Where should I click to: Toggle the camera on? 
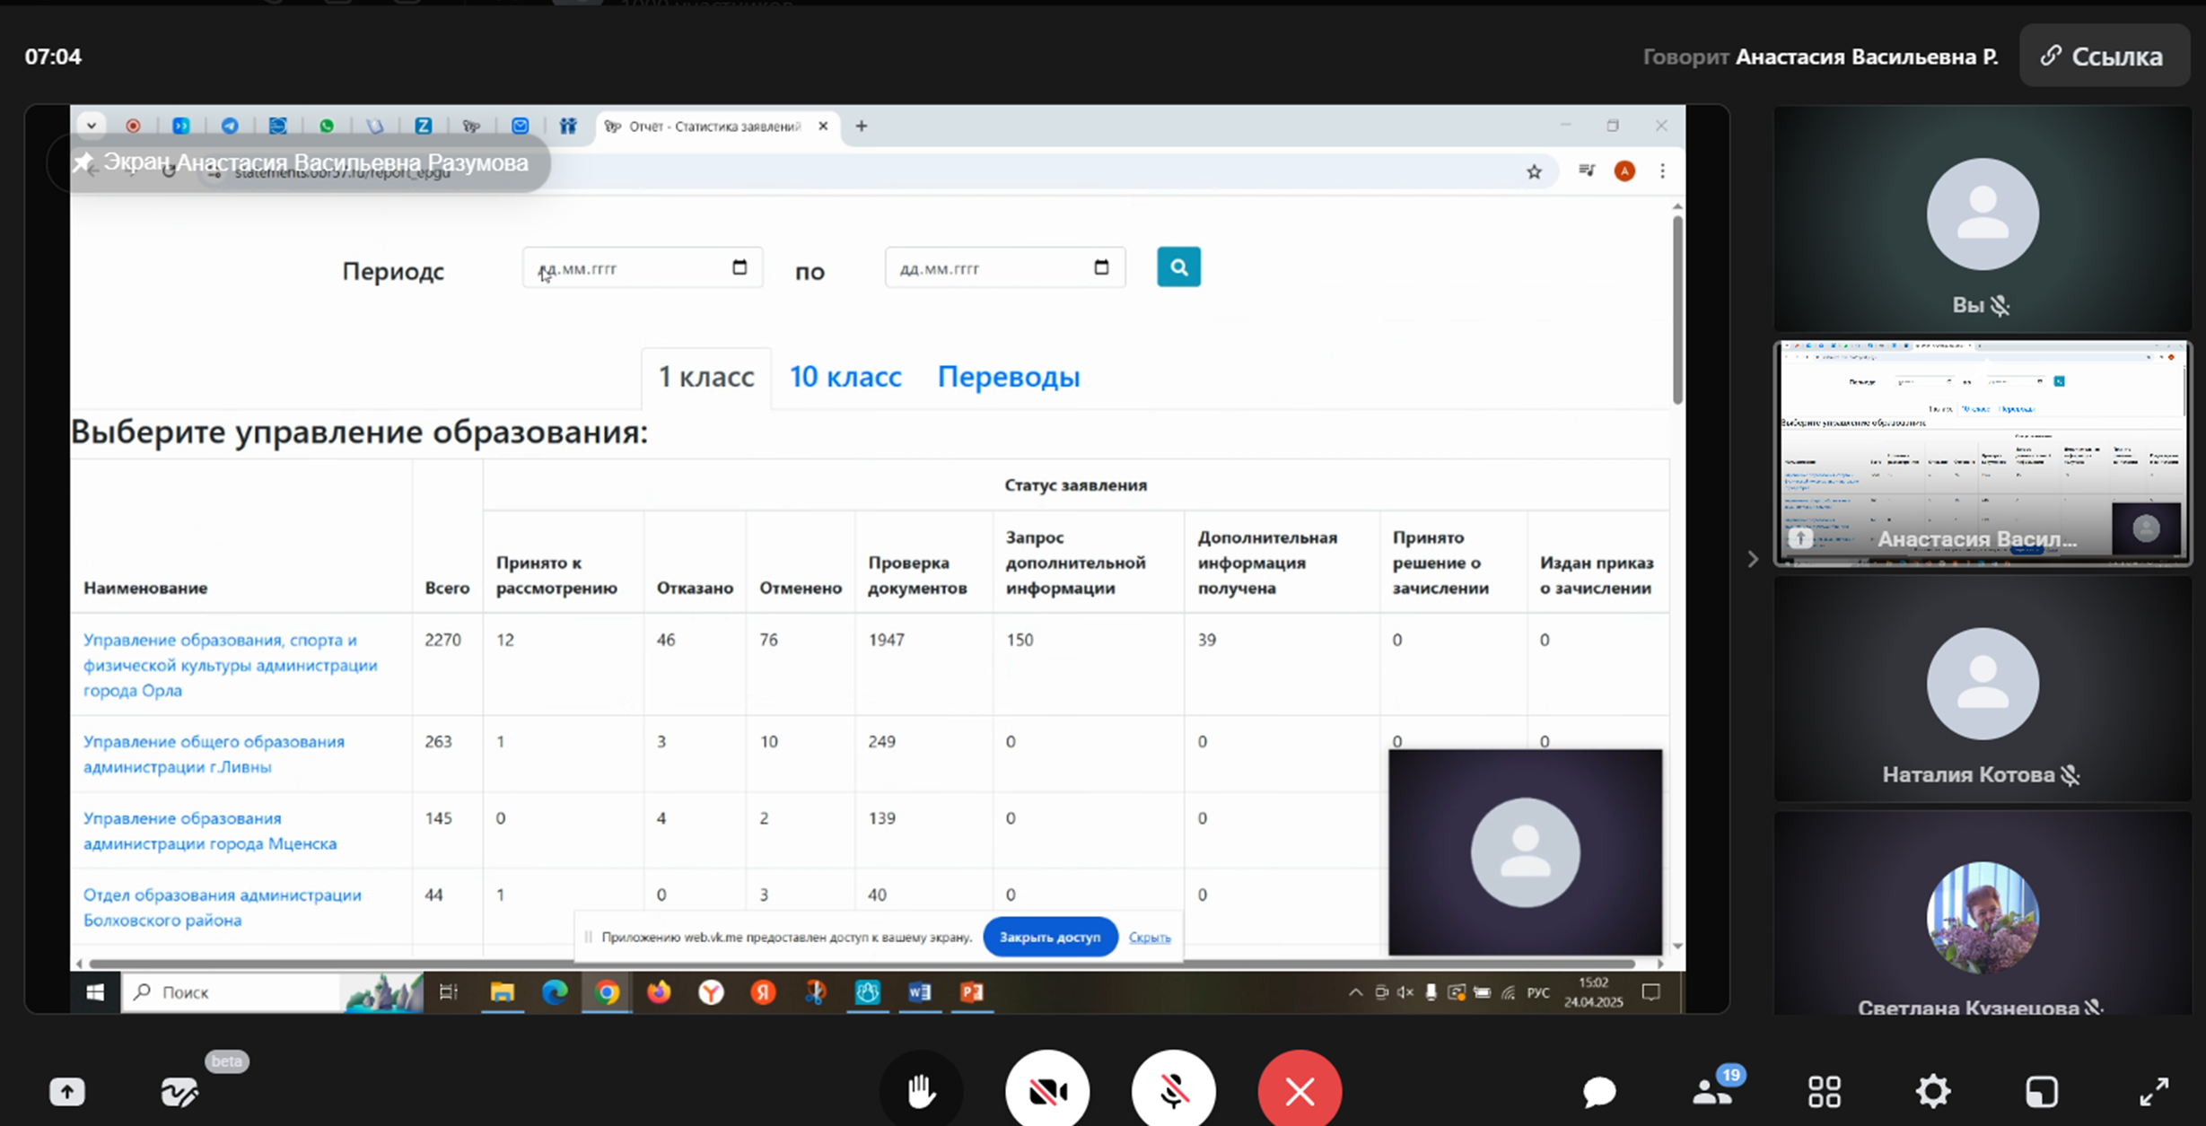1047,1091
